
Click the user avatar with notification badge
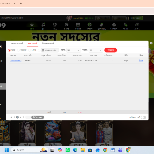(x=69, y=18)
